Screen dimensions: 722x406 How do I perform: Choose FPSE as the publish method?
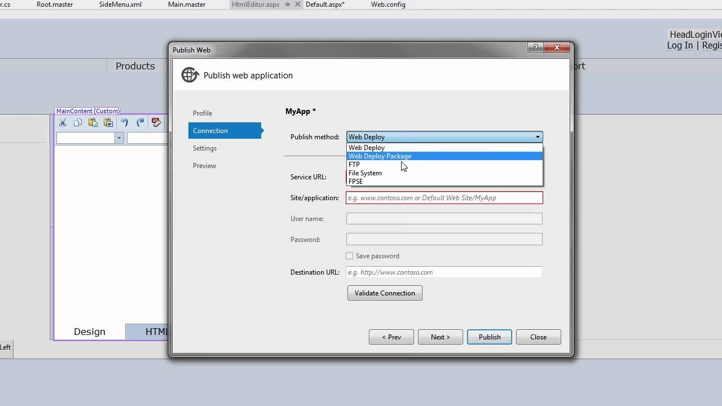[x=444, y=182]
